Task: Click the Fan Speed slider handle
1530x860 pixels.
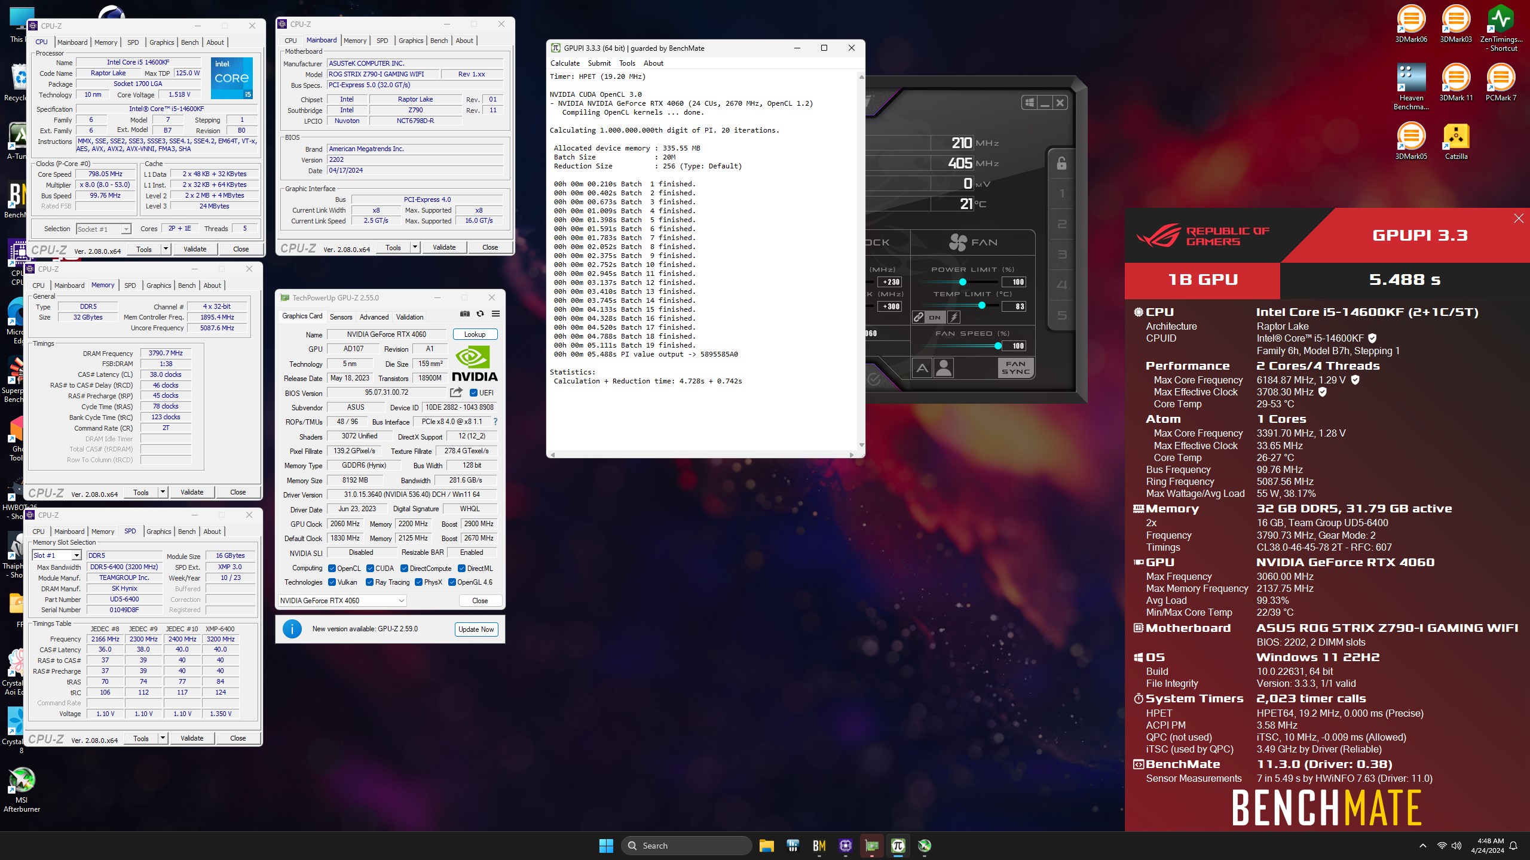Action: pyautogui.click(x=997, y=346)
